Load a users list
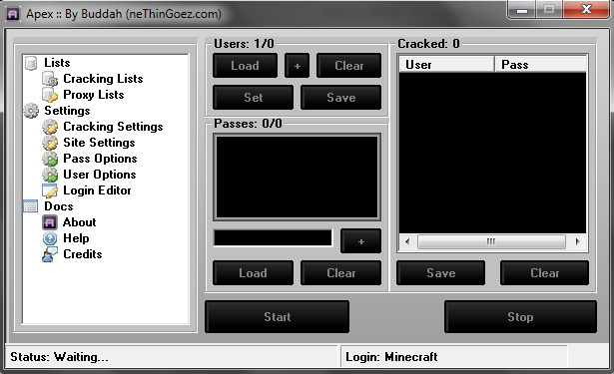Viewport: 614px width, 374px height. point(246,66)
